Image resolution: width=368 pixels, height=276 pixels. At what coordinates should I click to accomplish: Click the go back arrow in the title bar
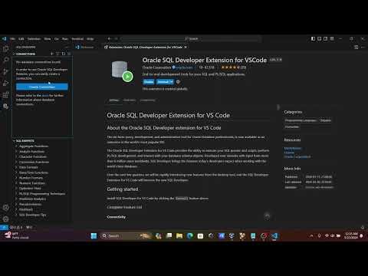tap(109, 38)
